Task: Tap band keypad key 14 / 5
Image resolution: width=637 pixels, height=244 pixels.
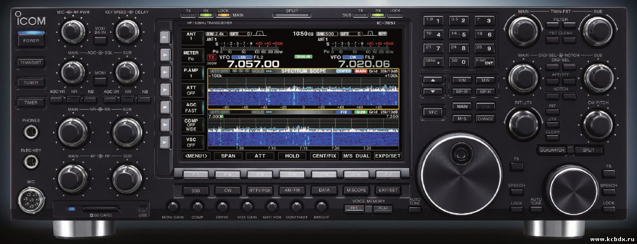Action: [459, 35]
